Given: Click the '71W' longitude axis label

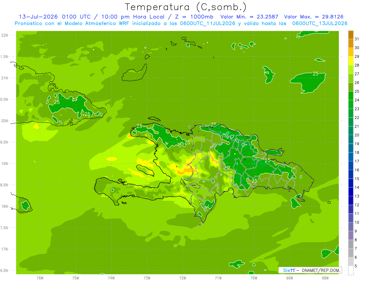Looking at the screenshot, I should [x=218, y=278].
